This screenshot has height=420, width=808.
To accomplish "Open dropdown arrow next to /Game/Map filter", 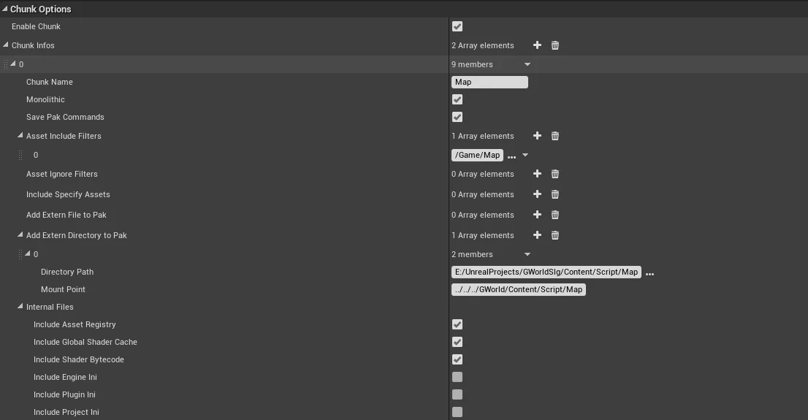I will coord(525,156).
